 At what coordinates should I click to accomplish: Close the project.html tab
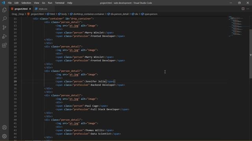pyautogui.click(x=30, y=9)
